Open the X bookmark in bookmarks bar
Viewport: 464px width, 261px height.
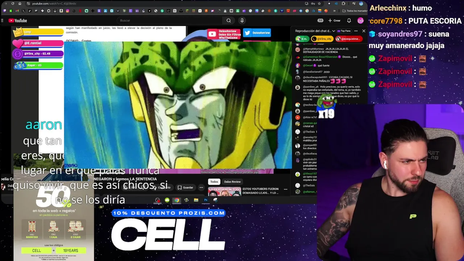point(23,11)
